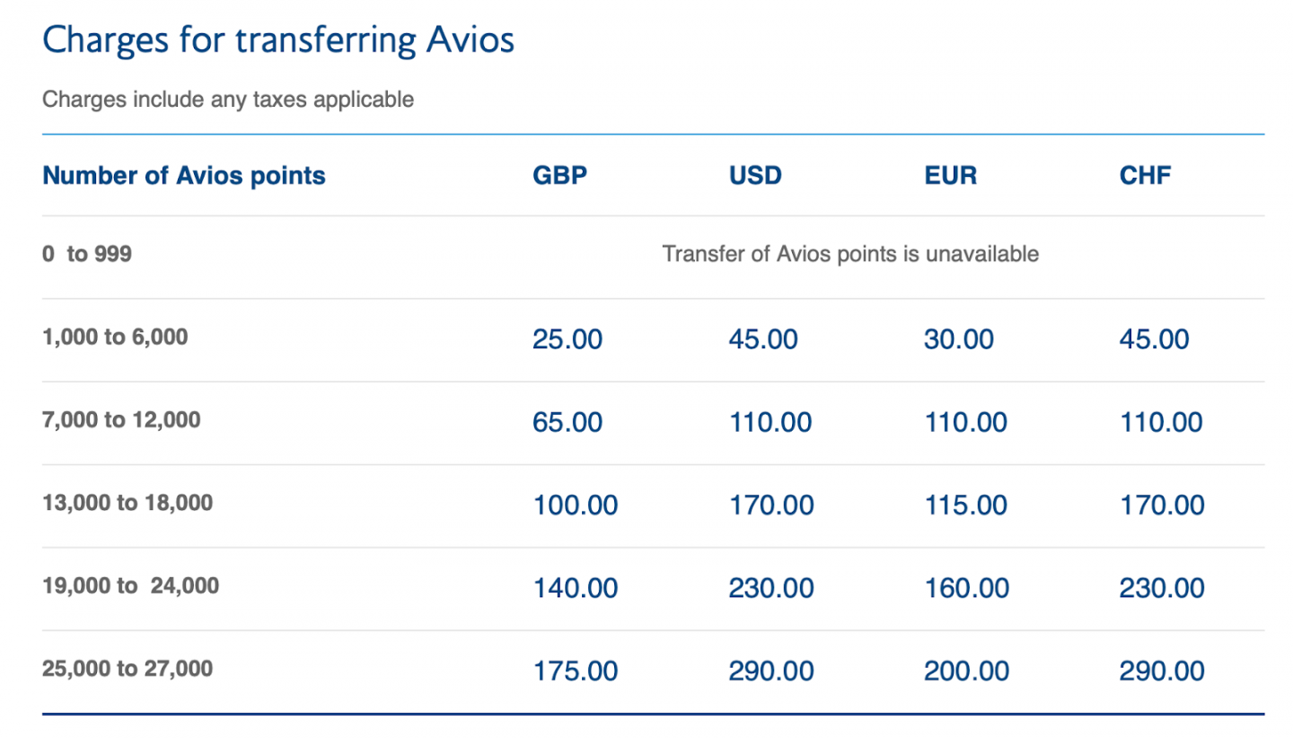Screen dimensions: 1293x738
Task: Select the USD column header
Action: point(754,175)
